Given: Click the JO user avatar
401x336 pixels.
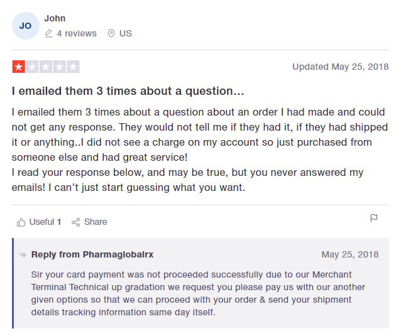Looking at the screenshot, I should tap(26, 26).
